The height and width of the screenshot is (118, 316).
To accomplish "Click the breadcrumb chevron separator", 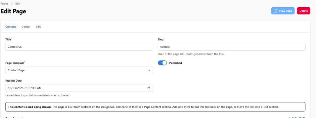I will [12, 4].
